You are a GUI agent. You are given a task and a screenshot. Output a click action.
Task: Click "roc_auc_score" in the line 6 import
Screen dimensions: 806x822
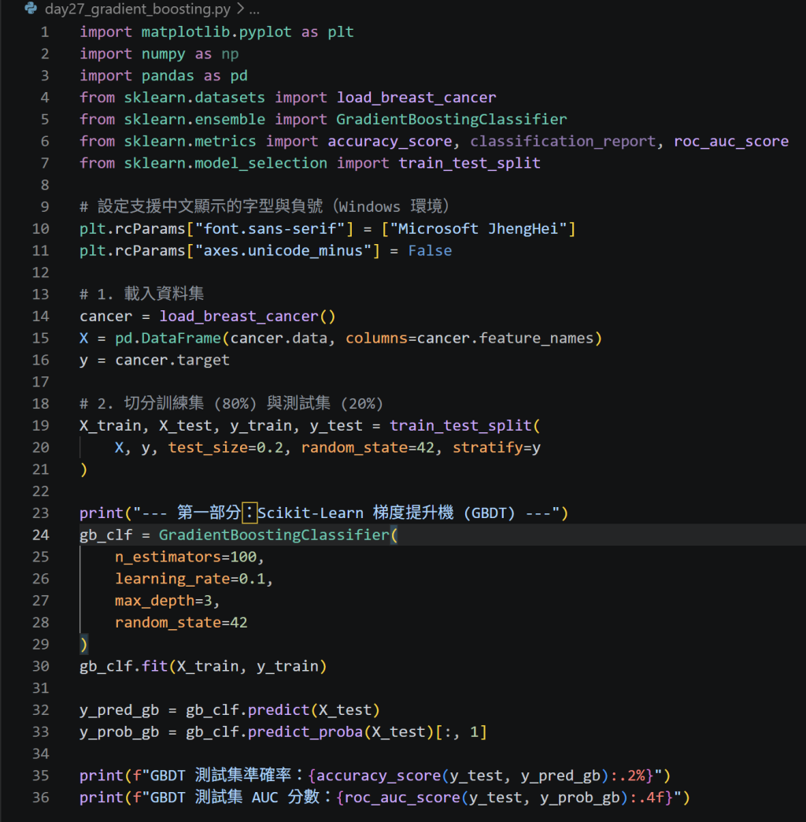(x=731, y=142)
